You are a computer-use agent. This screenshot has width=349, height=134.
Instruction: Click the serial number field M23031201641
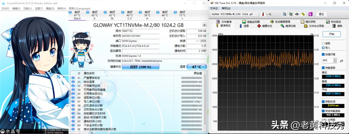[141, 36]
